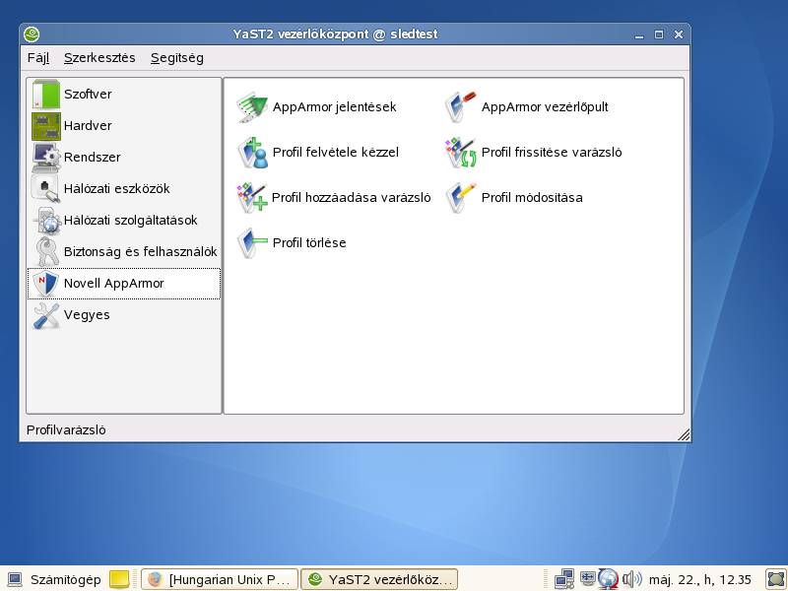
Task: Click the AppArmor vezérlőpult text
Action: click(x=545, y=107)
